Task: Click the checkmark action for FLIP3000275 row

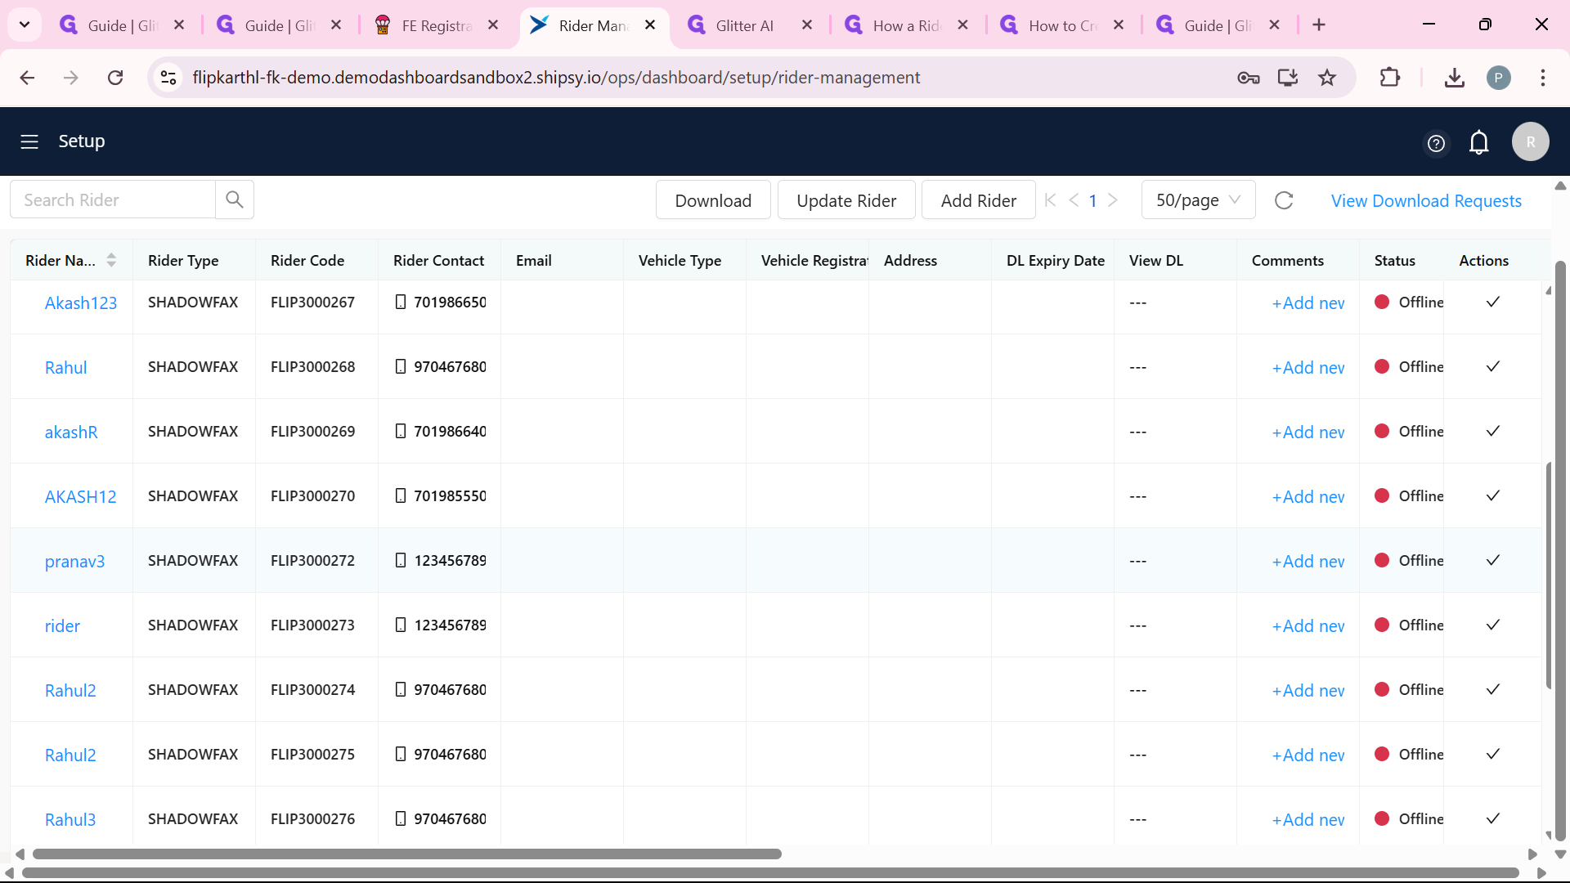Action: point(1493,754)
